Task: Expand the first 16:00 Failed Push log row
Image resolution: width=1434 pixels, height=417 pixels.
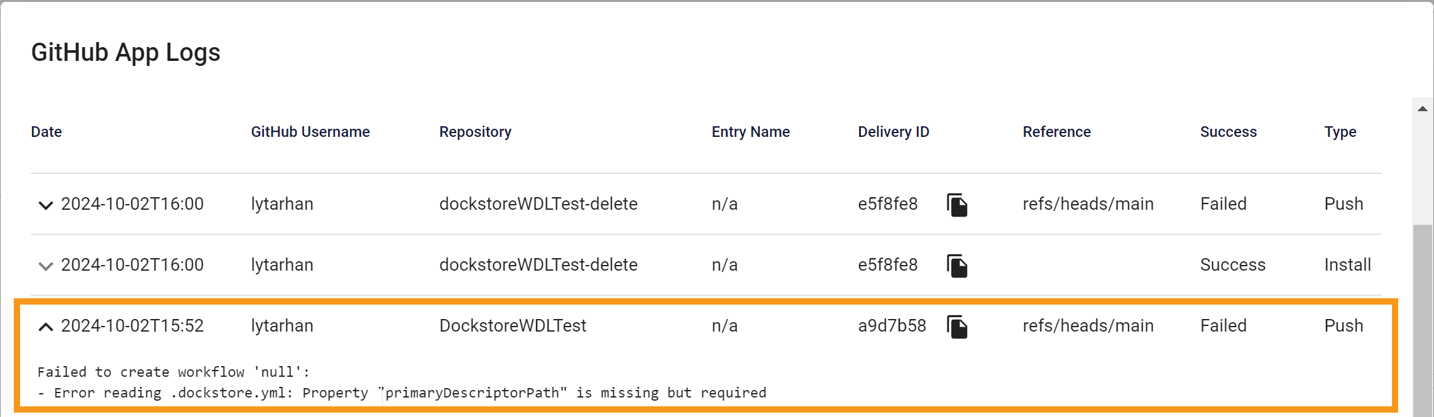Action: pos(45,205)
